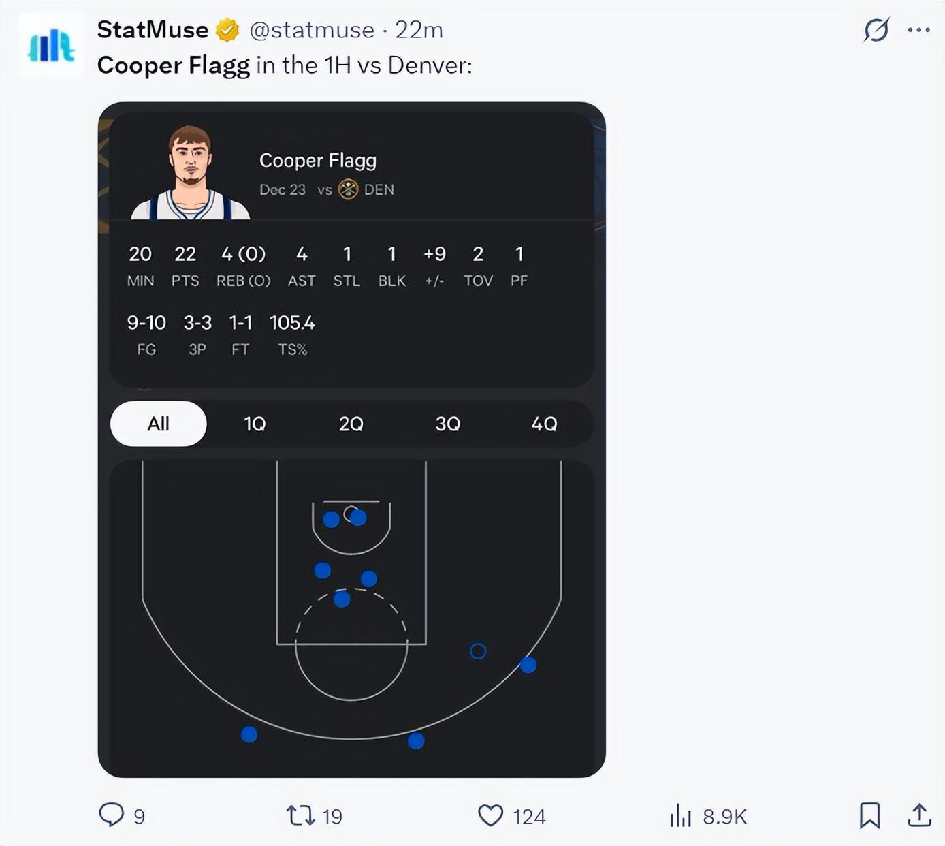The width and height of the screenshot is (945, 846).
Task: Click the bold Cooper Flagg link text
Action: pyautogui.click(x=174, y=65)
